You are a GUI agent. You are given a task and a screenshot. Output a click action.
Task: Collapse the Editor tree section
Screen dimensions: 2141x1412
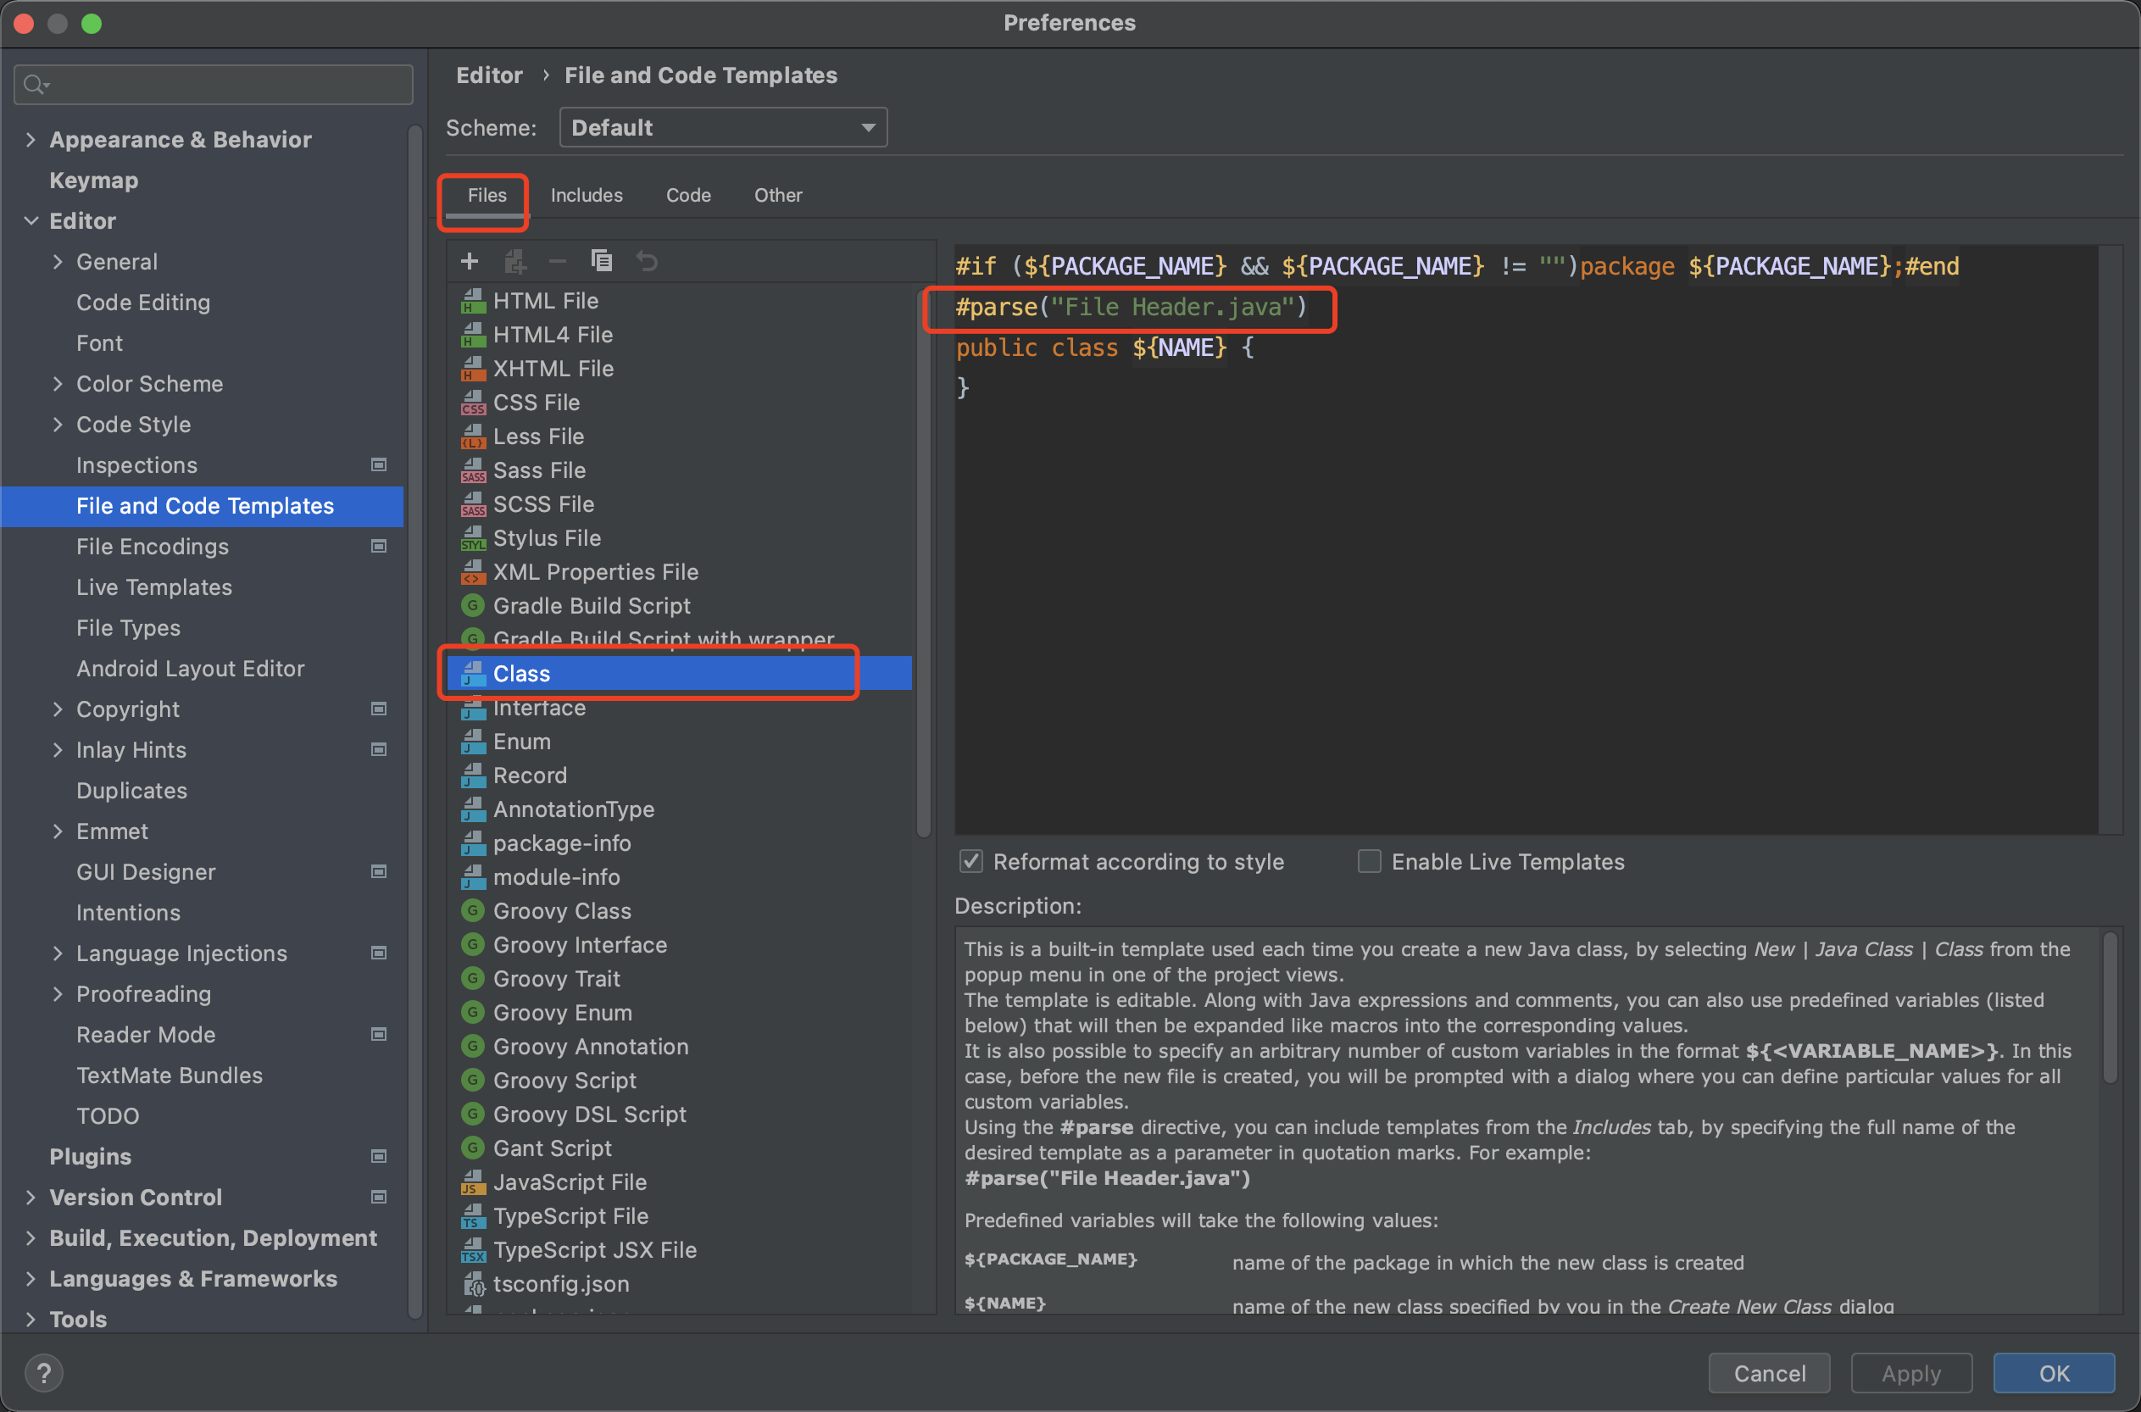pos(31,220)
